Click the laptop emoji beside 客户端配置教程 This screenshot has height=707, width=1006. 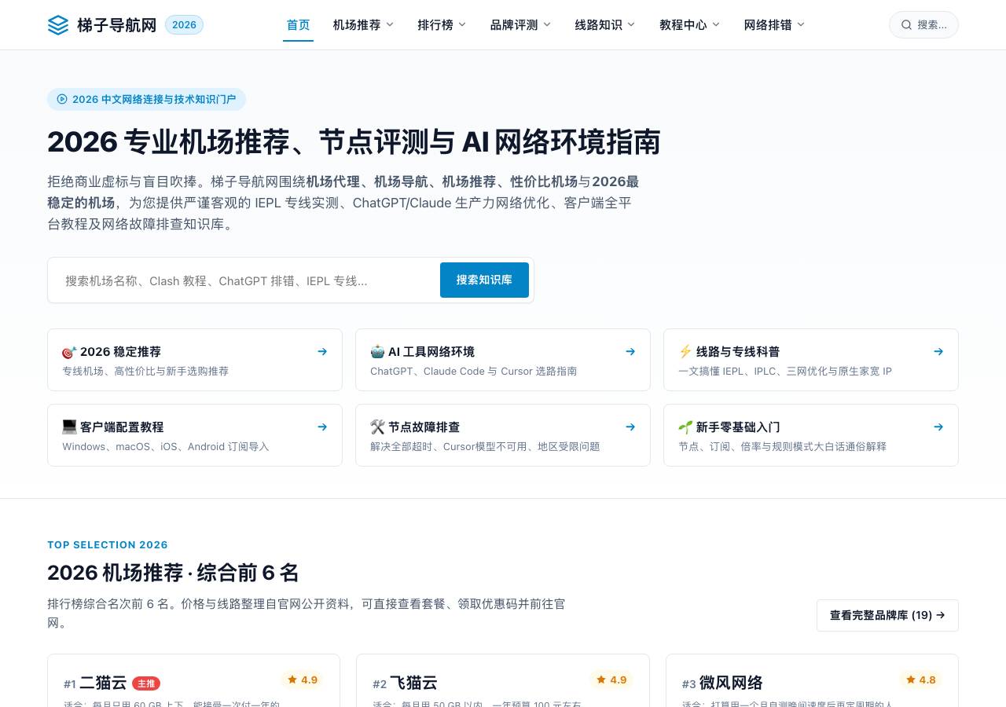[x=69, y=427]
